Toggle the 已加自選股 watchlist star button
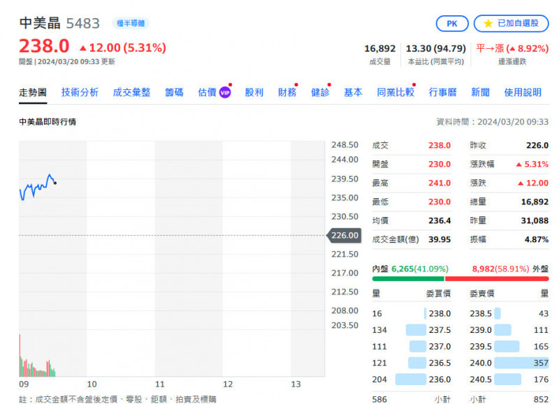The height and width of the screenshot is (404, 559). click(x=511, y=24)
